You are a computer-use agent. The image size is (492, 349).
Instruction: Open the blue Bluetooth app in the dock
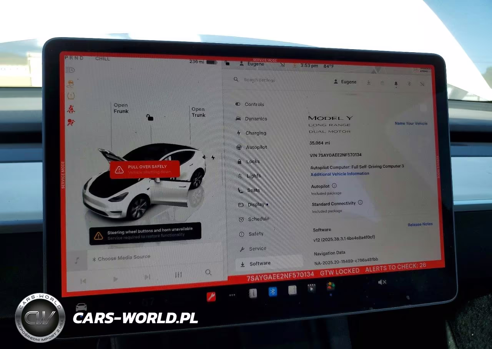coord(273,292)
